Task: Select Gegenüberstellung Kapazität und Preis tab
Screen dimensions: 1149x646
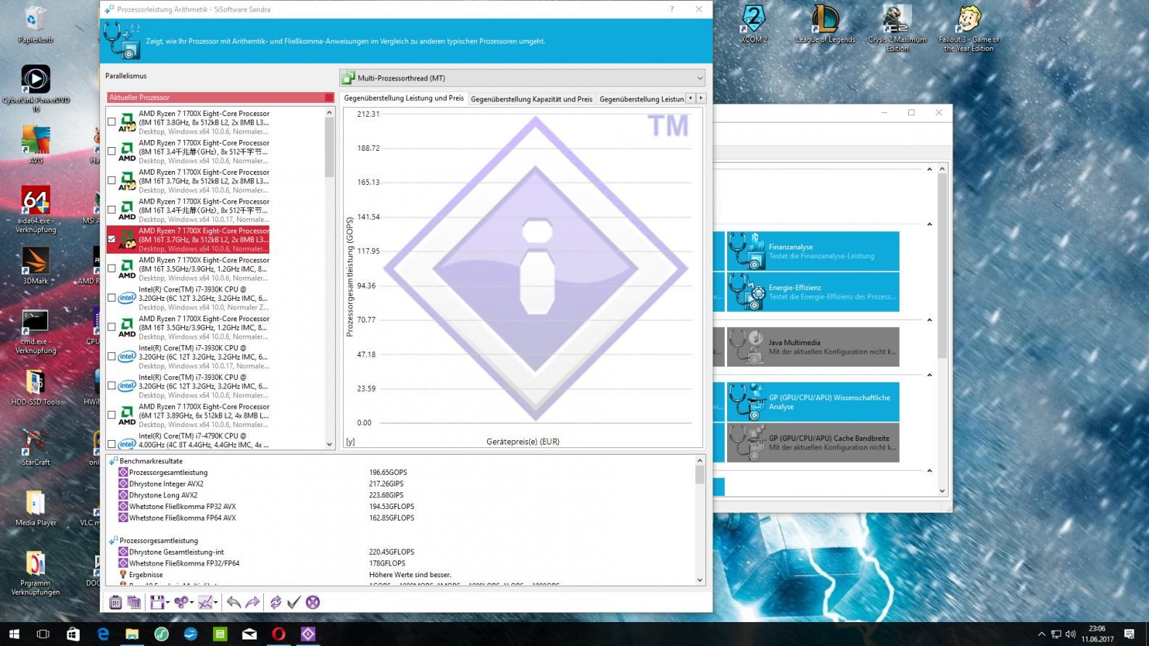Action: click(x=531, y=99)
